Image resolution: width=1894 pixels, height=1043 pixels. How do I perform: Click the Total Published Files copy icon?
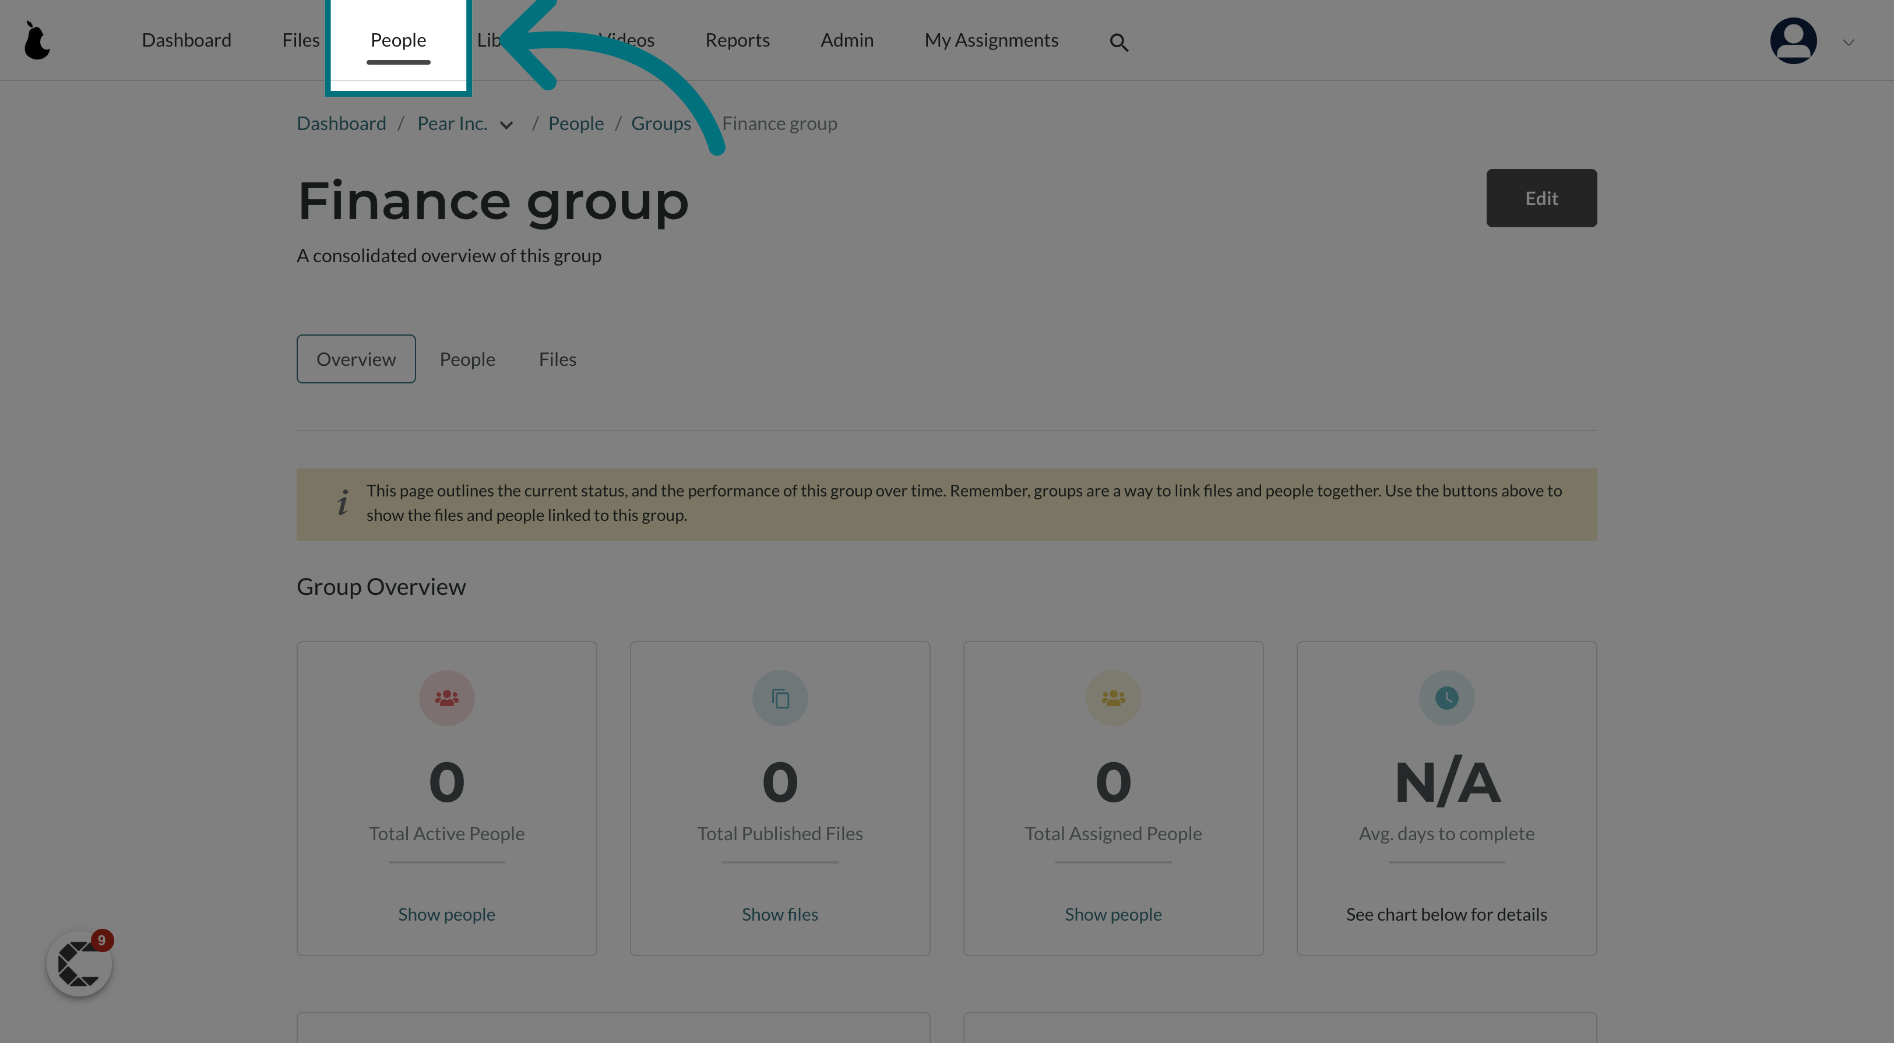coord(779,697)
